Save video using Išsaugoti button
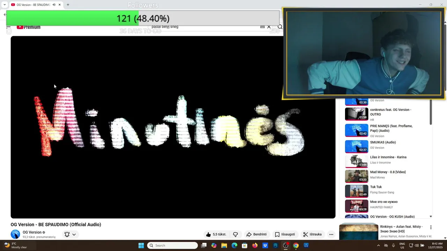This screenshot has height=251, width=447. (x=285, y=234)
